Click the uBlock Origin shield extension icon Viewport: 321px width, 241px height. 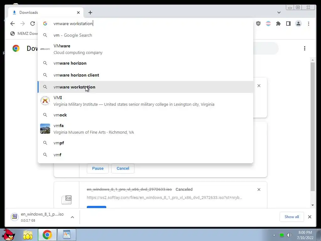click(x=258, y=24)
